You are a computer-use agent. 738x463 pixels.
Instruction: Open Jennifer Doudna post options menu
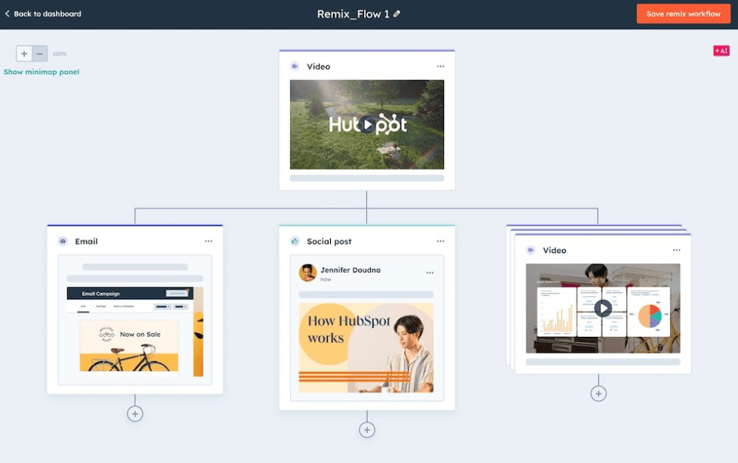click(x=430, y=273)
